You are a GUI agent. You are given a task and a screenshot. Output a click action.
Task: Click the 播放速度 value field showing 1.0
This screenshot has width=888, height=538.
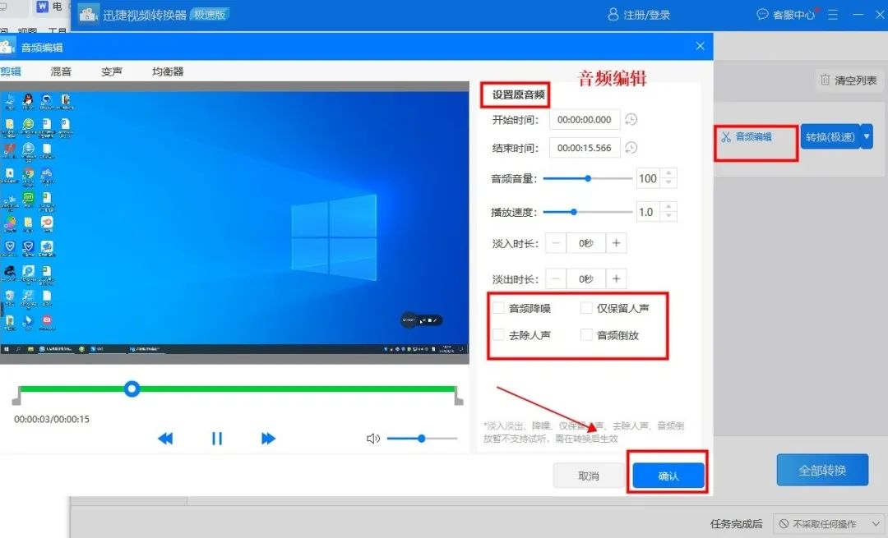(649, 212)
